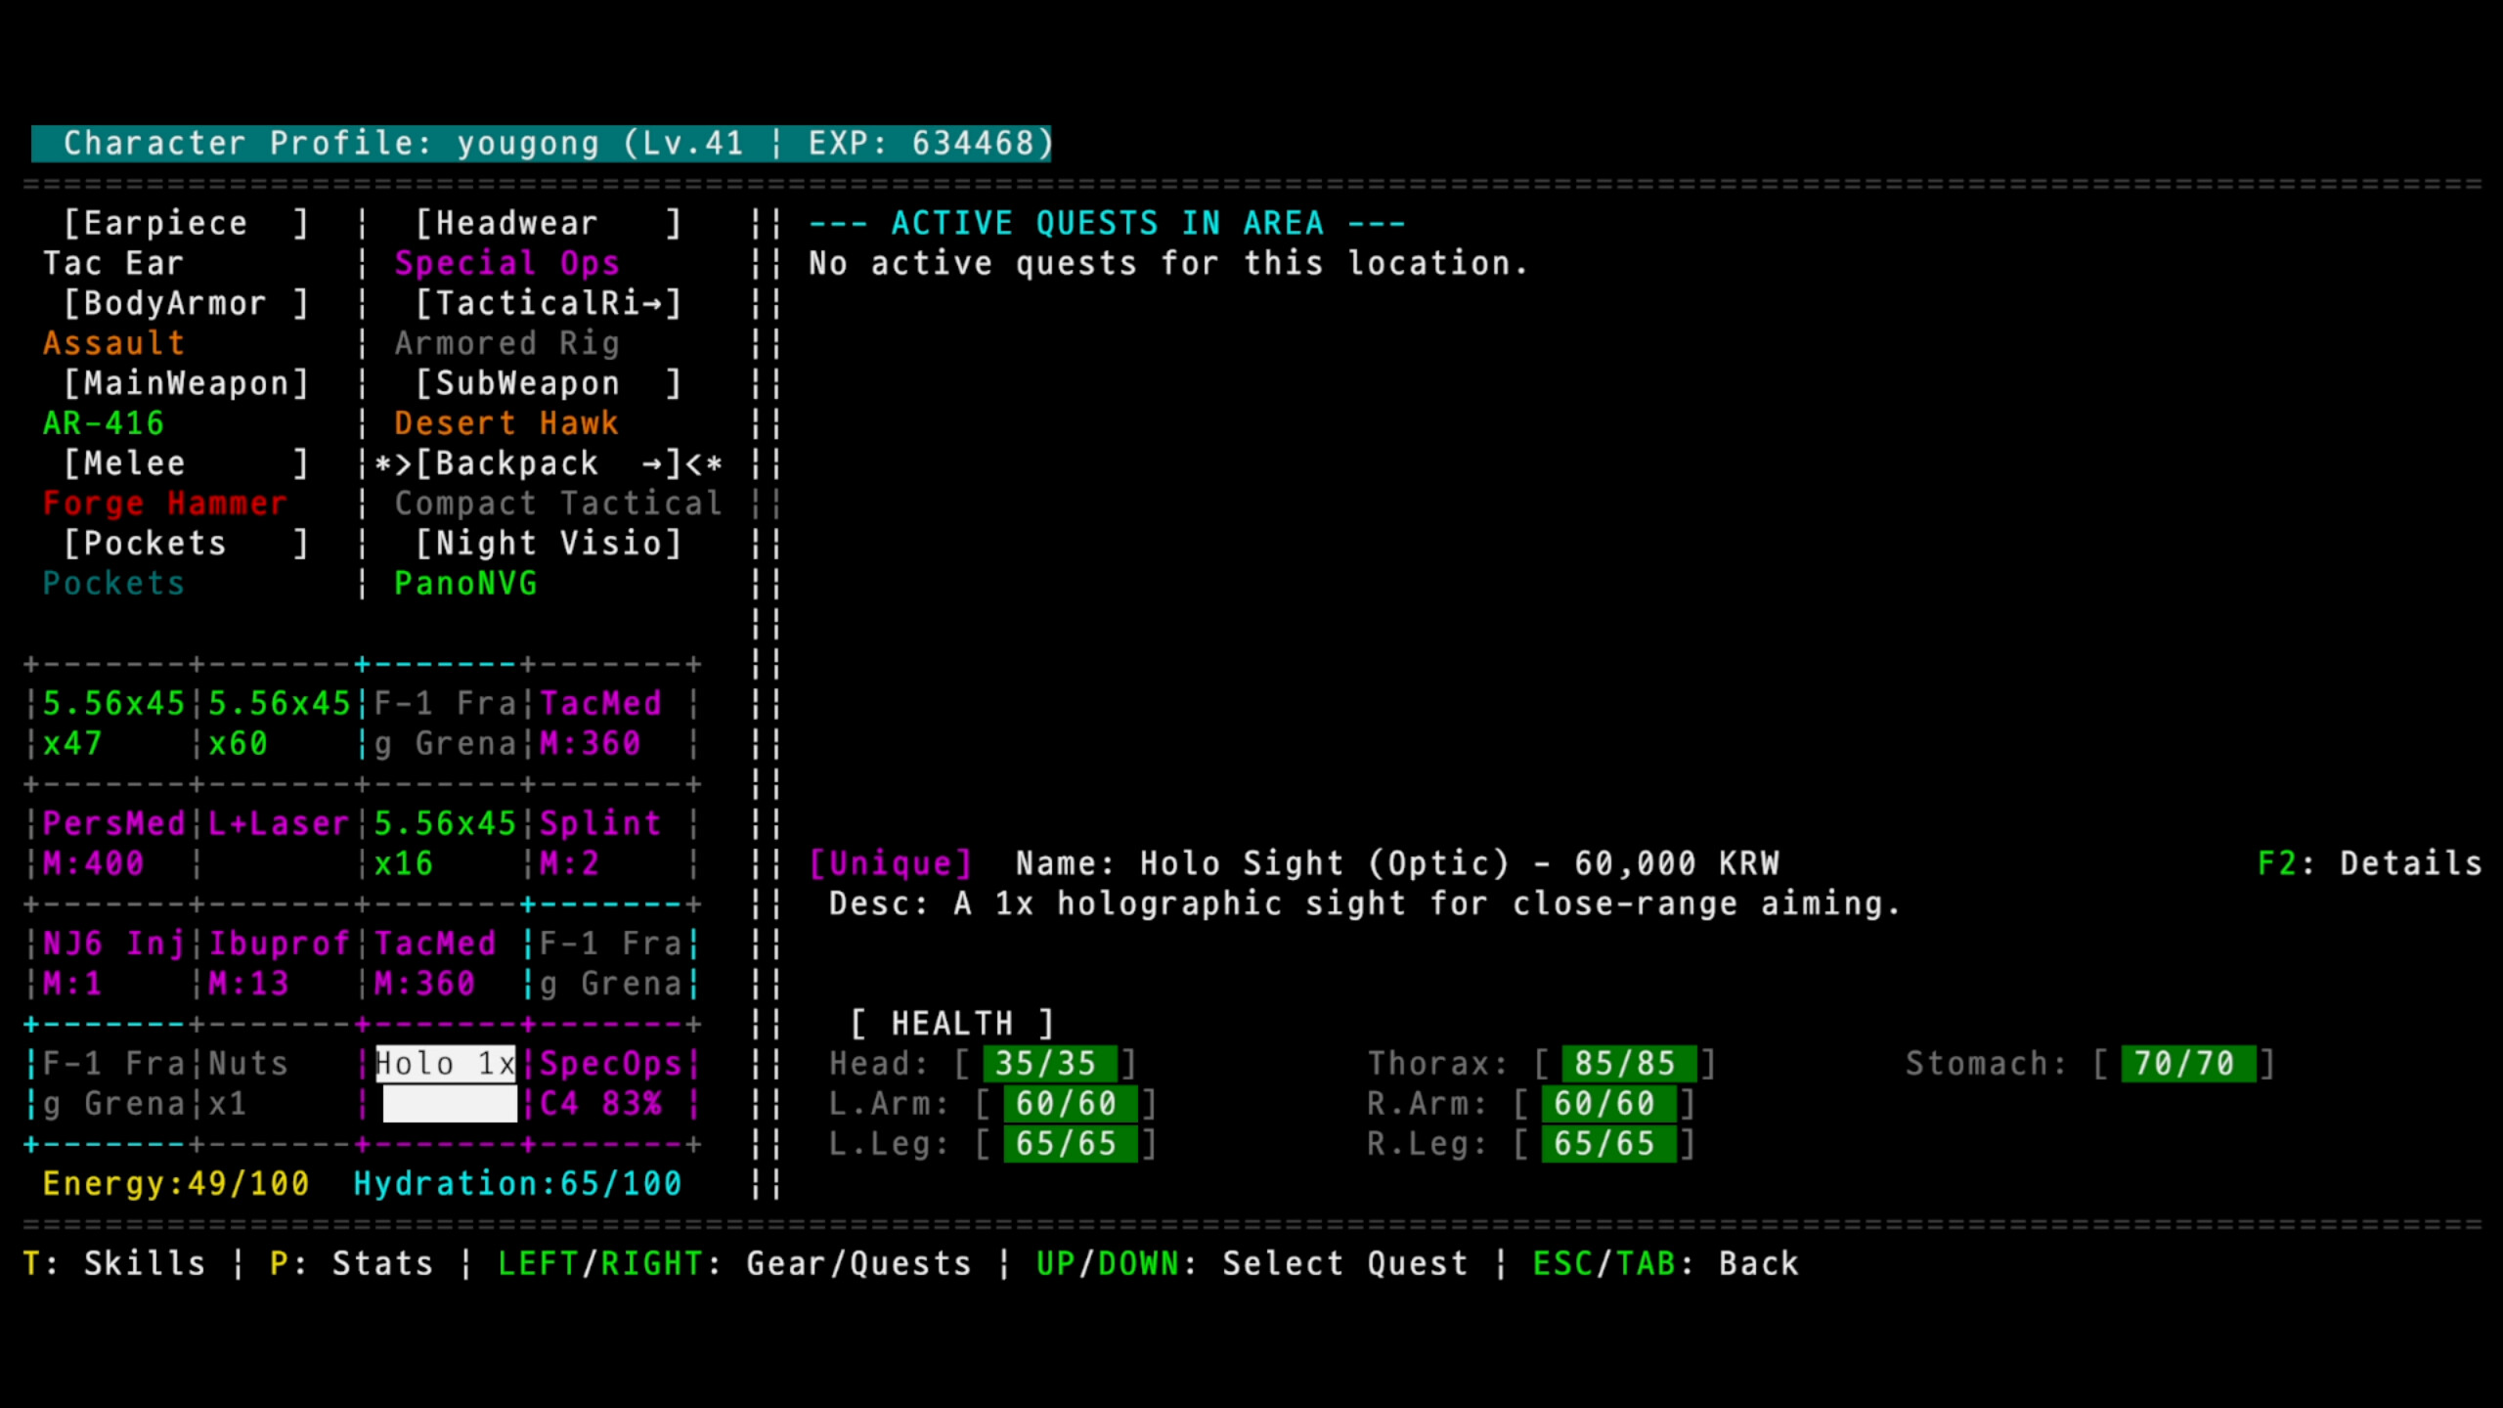Select the SubWeapon slot
Screen dimensions: 2503x1408
[x=548, y=383]
